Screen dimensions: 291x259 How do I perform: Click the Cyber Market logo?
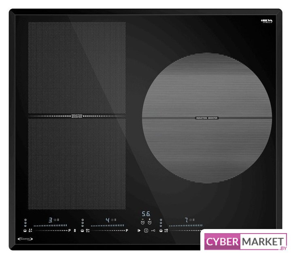click(x=245, y=242)
